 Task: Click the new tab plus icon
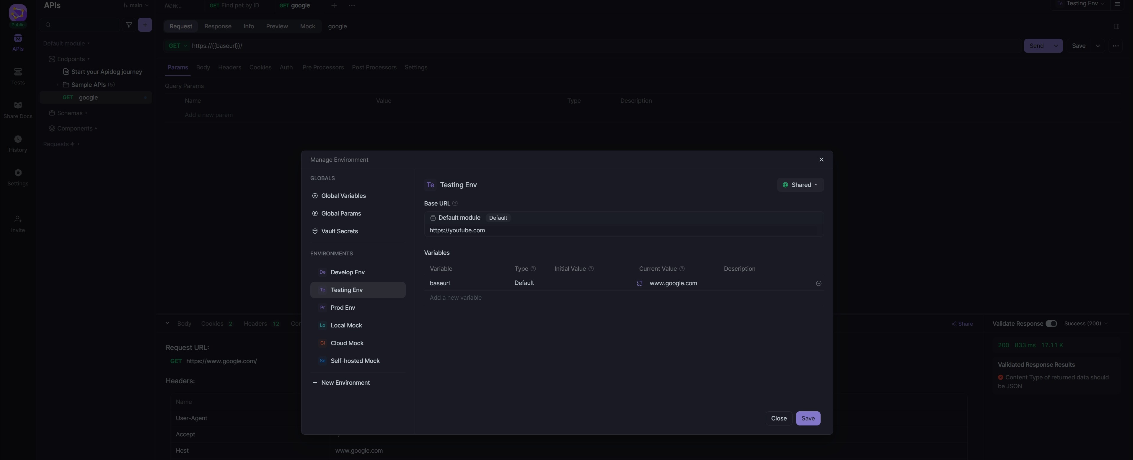[x=334, y=6]
